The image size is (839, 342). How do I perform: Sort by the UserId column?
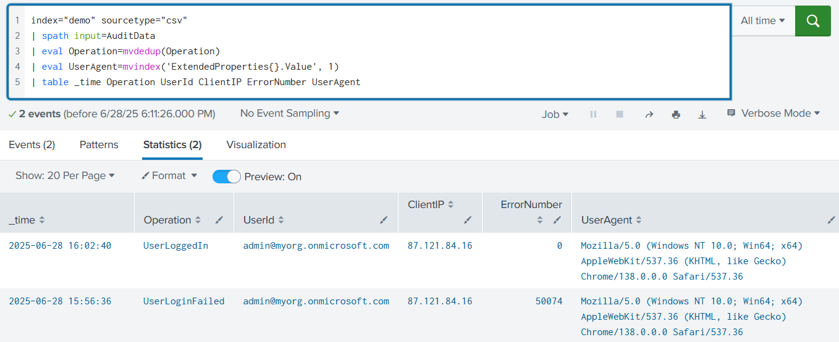264,220
